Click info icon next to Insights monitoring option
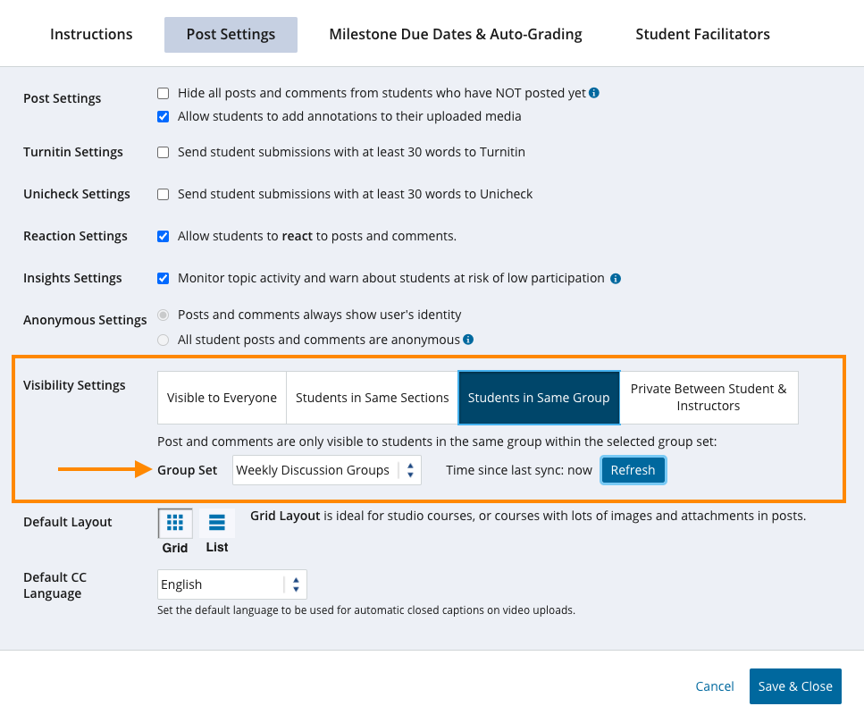The height and width of the screenshot is (723, 864). (x=615, y=279)
